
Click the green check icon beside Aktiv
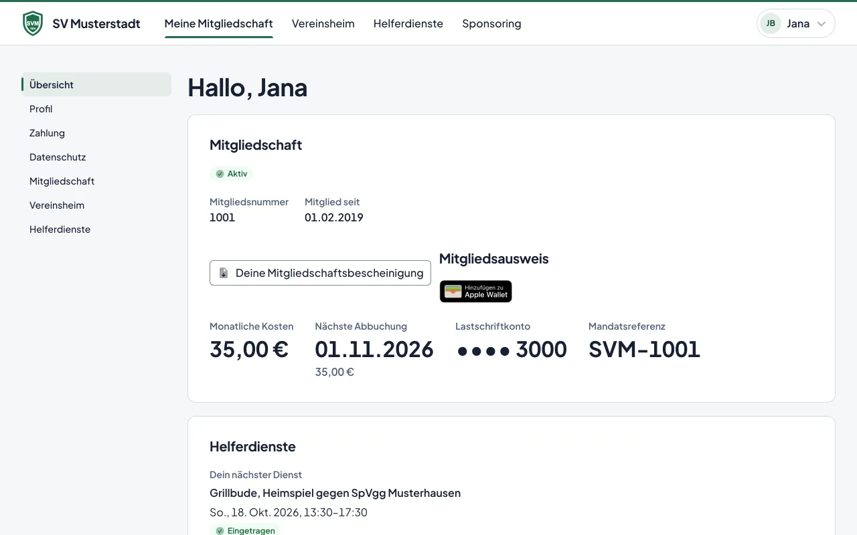pos(220,174)
